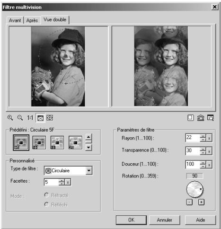Click the dashed-square selection icon on the right
The image size is (221, 229).
190,118
